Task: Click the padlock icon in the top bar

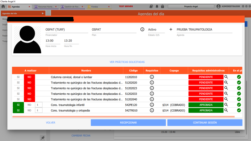Action: coord(163,6)
